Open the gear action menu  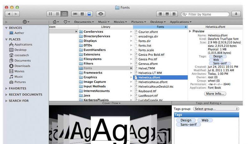coord(26,22)
